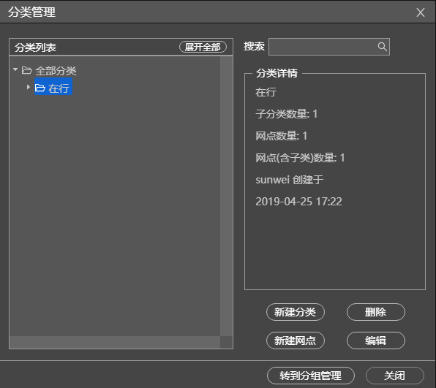The width and height of the screenshot is (436, 388).
Task: Collapse the 全部分类 tree node arrow
Action: pos(15,69)
